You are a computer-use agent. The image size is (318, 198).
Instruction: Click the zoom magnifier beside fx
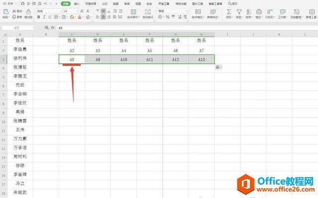47,28
